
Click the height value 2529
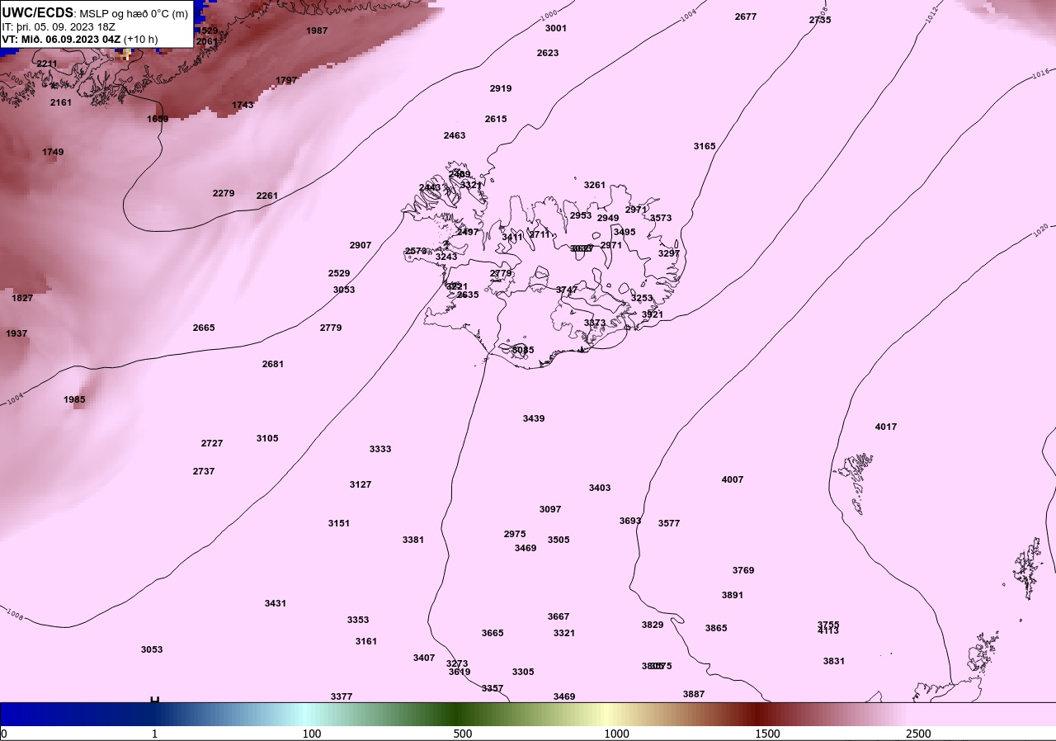point(339,273)
